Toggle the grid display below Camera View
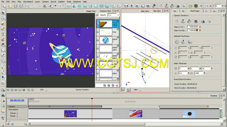 8,90
